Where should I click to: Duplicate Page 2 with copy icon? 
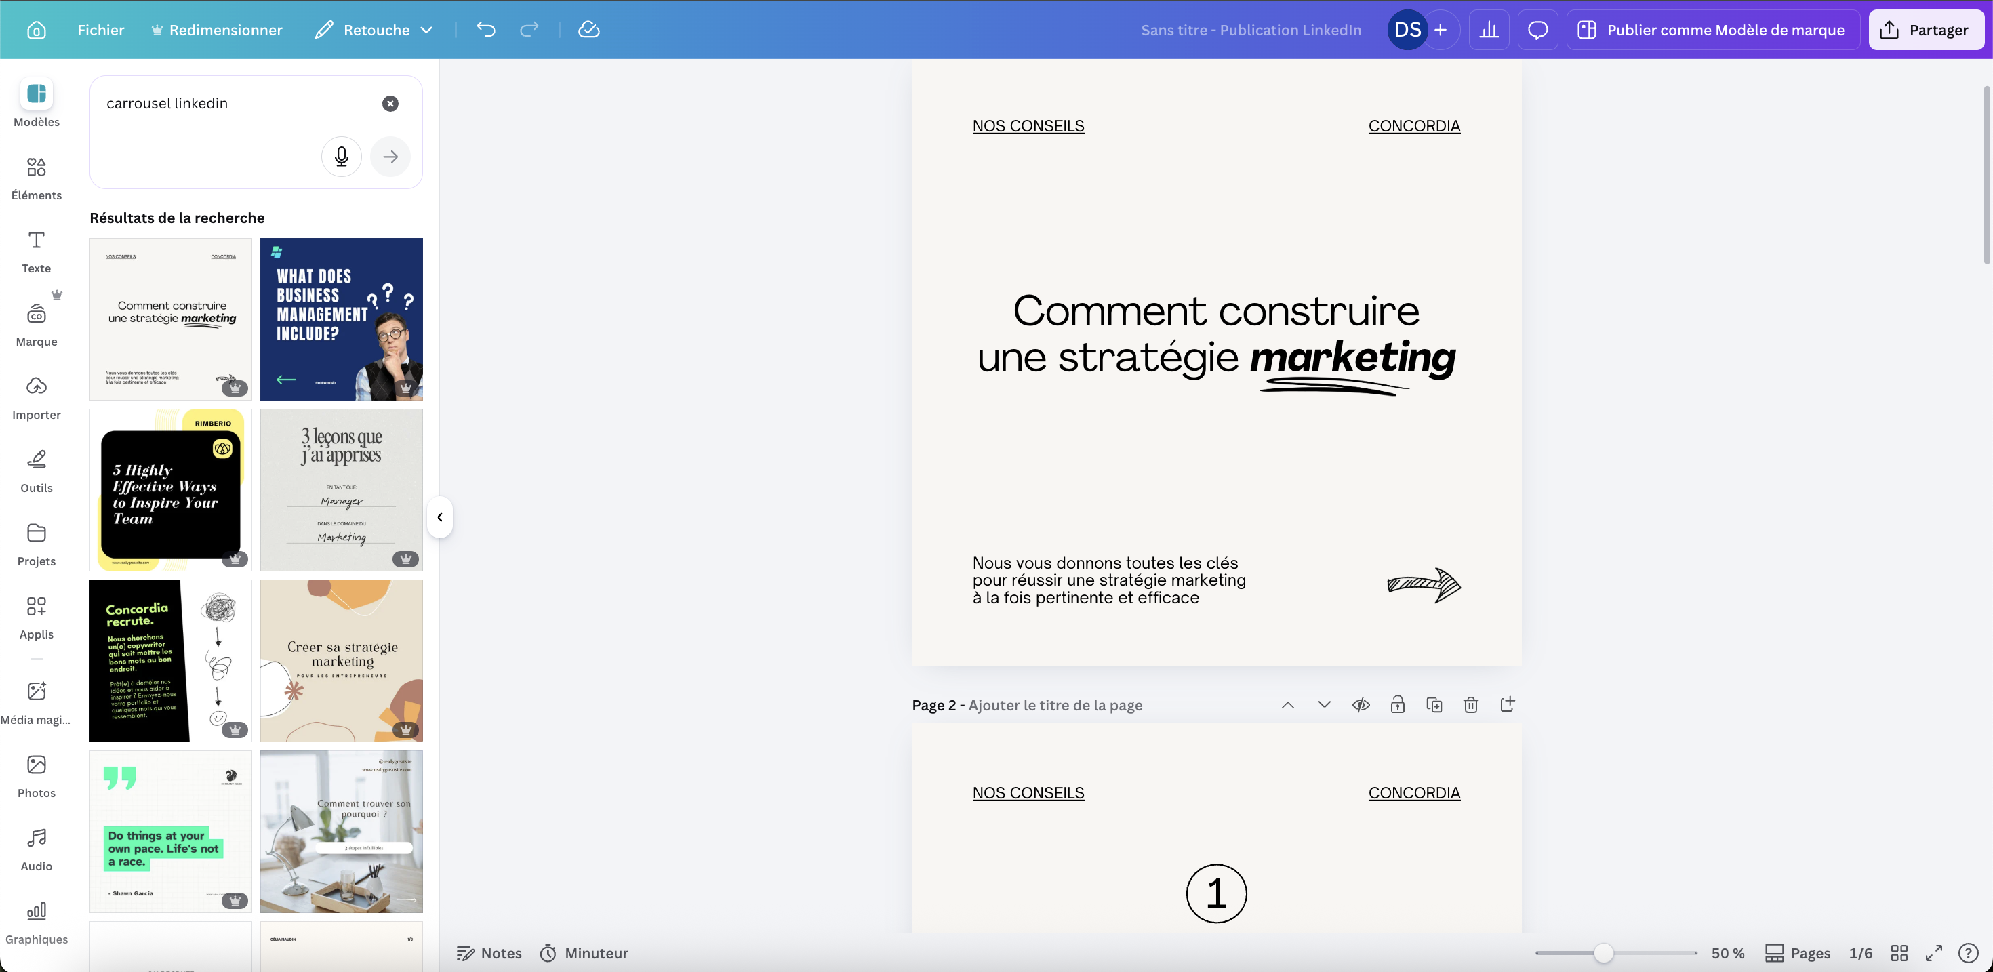pyautogui.click(x=1434, y=704)
